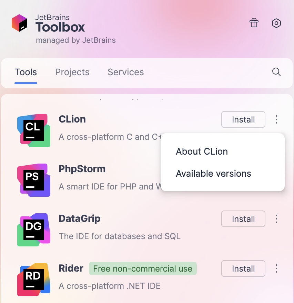Screen dimensions: 294x303
Task: Select Available versions in the context menu
Action: pyautogui.click(x=213, y=174)
